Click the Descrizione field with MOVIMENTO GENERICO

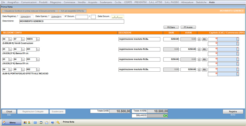point(71,21)
